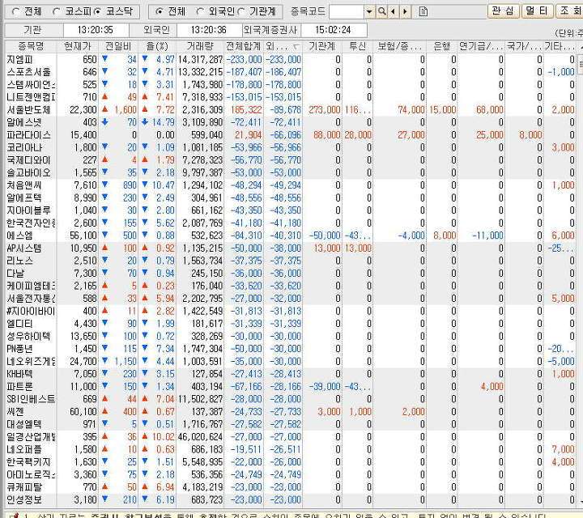Viewport: 583px width, 518px height.
Task: Select the AP시스템 stock row
Action: pos(290,248)
